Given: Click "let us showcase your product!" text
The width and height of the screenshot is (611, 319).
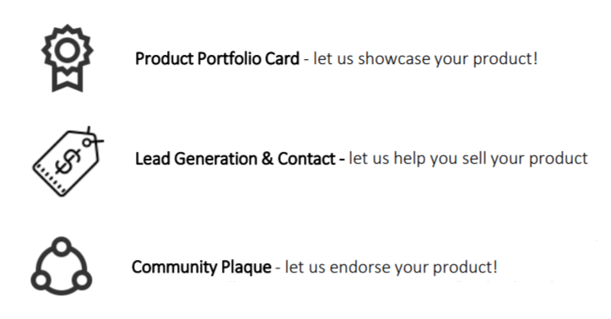Looking at the screenshot, I should tap(425, 59).
